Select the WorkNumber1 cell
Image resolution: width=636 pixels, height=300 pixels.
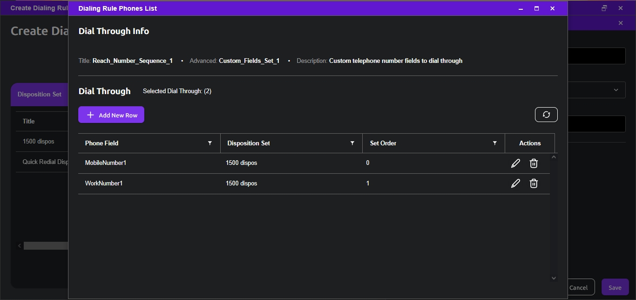pos(104,184)
